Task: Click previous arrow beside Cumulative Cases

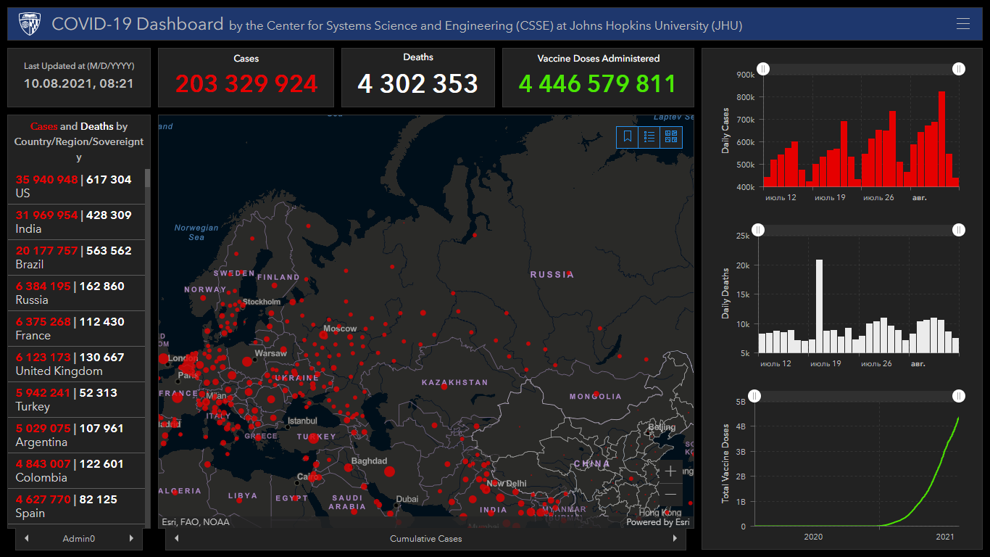Action: (177, 539)
